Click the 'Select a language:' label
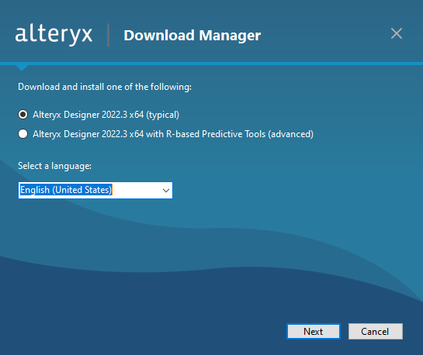The height and width of the screenshot is (355, 423). (55, 166)
